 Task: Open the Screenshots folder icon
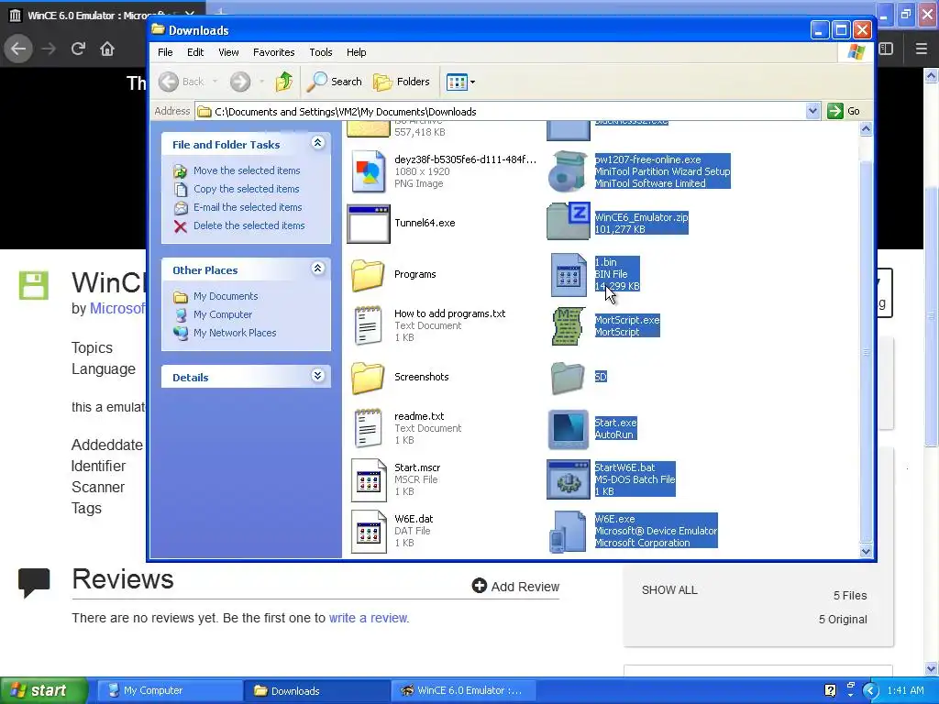pos(368,377)
